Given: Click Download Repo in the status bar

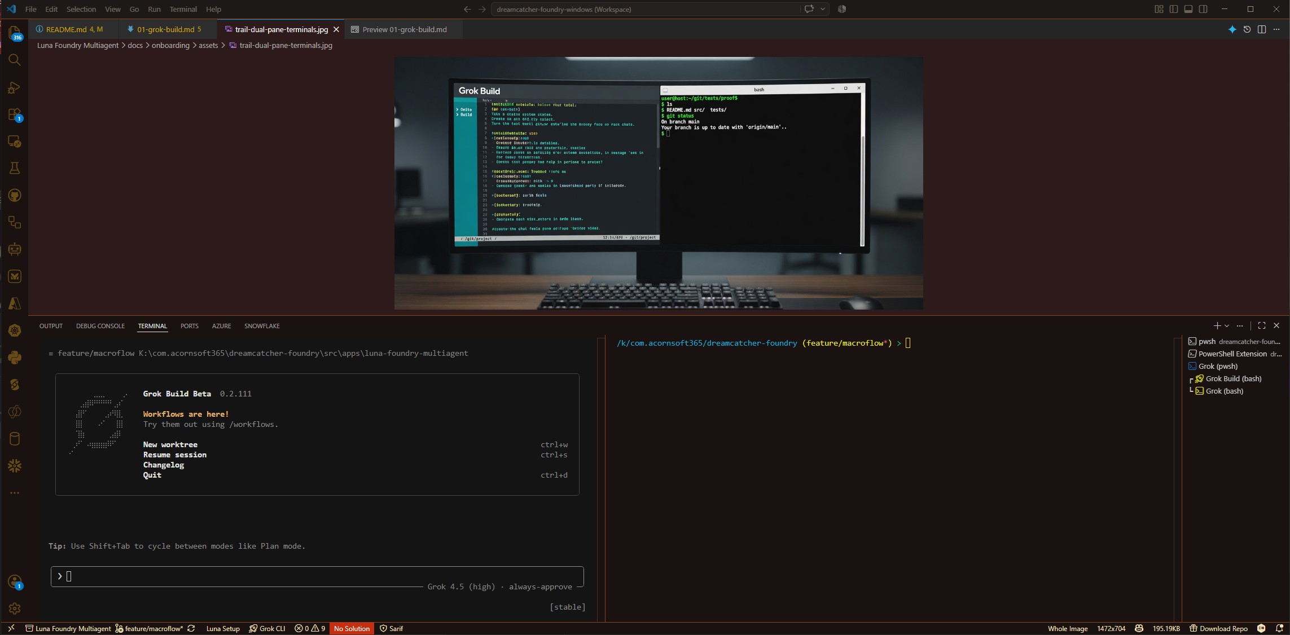Looking at the screenshot, I should click(1218, 628).
